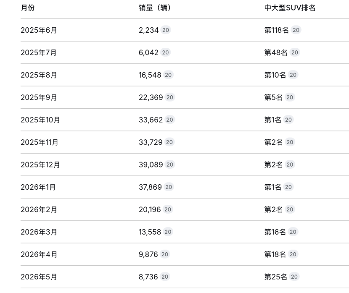Click citation 20 after 16,548 sales

point(168,75)
